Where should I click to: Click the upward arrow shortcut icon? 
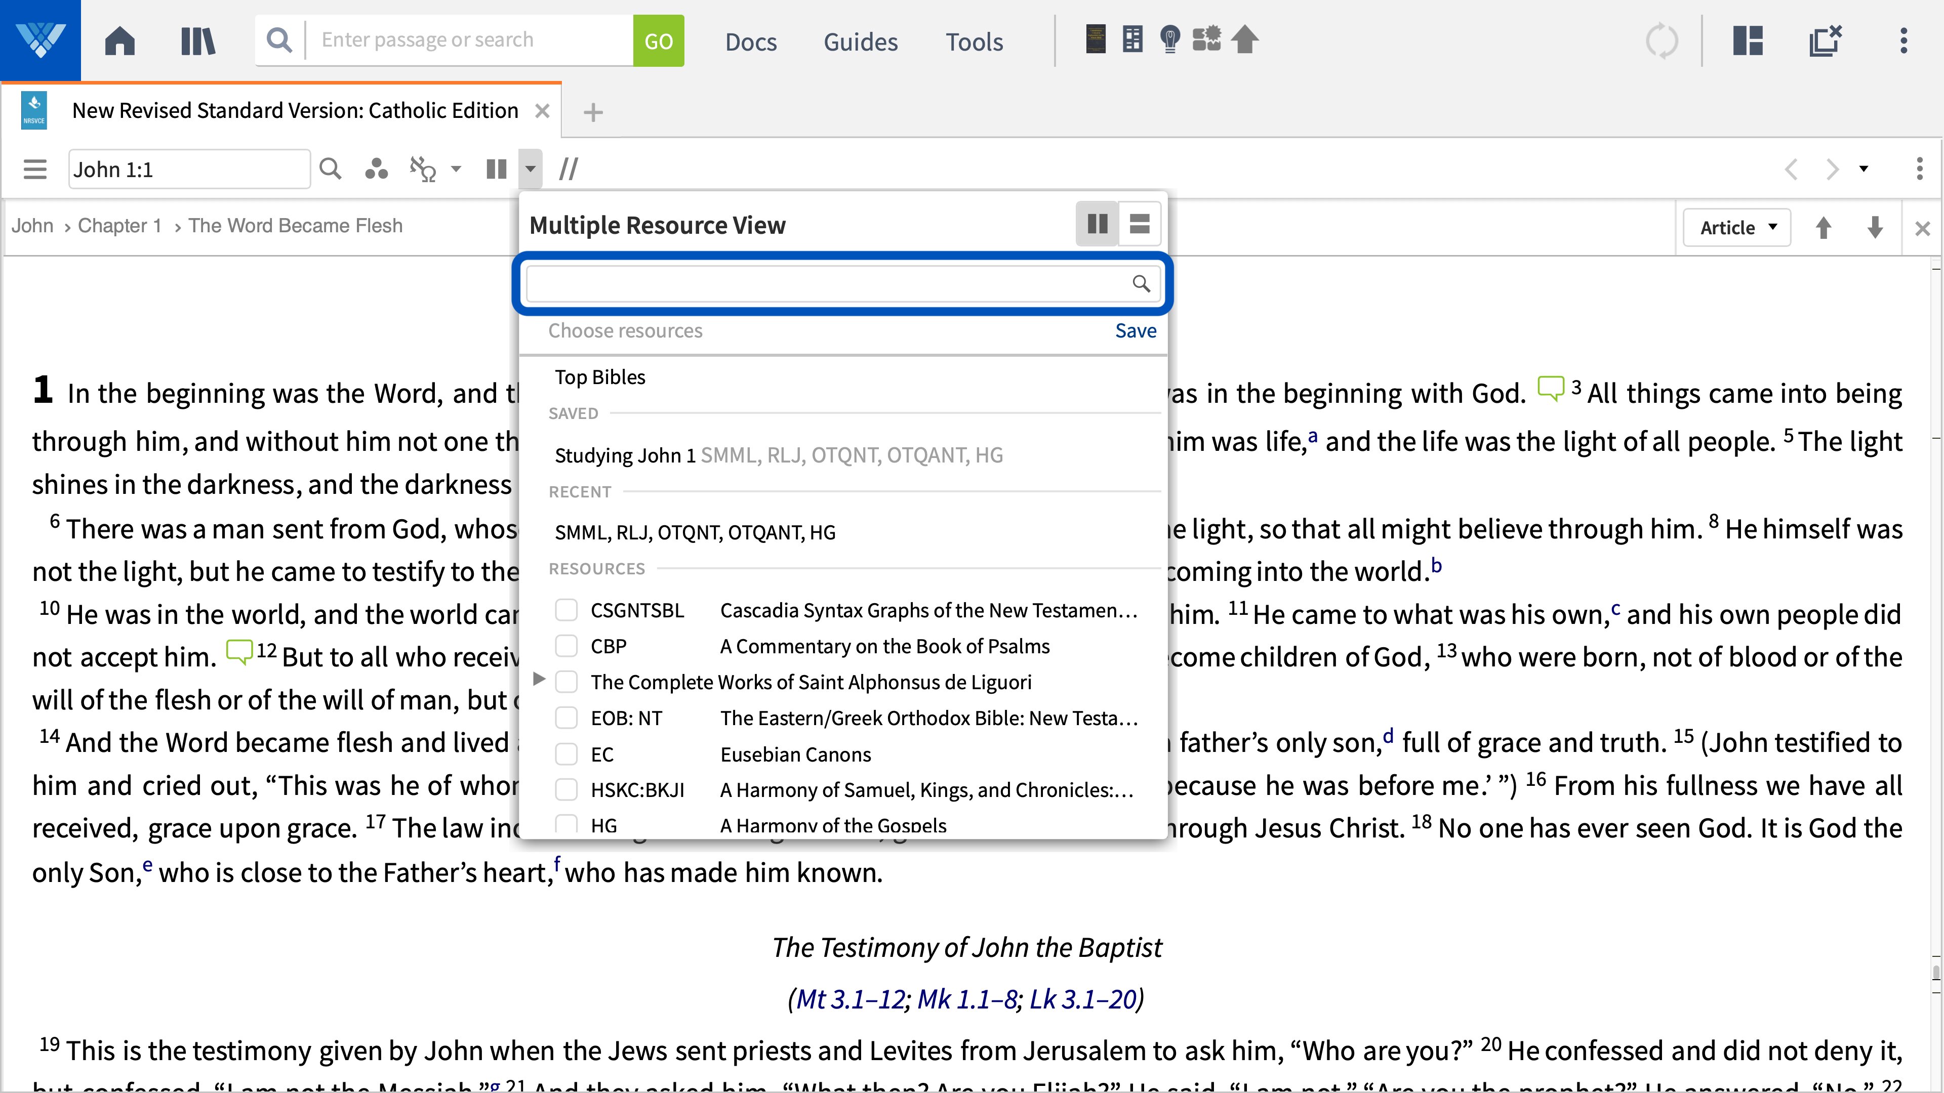1245,39
